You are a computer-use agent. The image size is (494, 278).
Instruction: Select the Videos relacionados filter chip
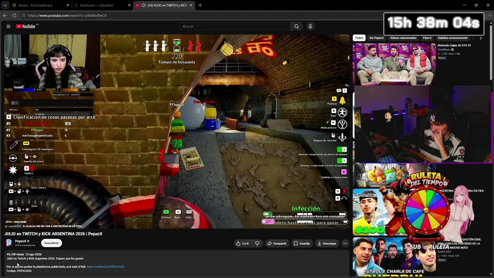403,38
